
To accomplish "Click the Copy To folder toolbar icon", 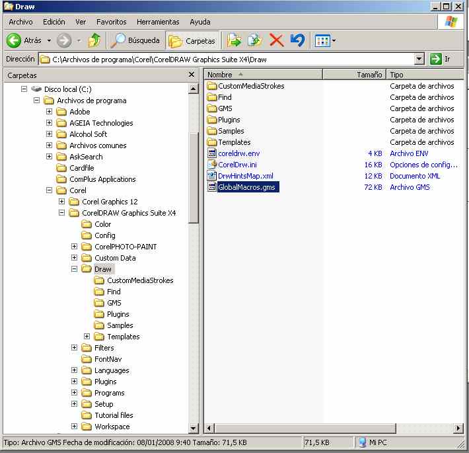I will point(255,40).
